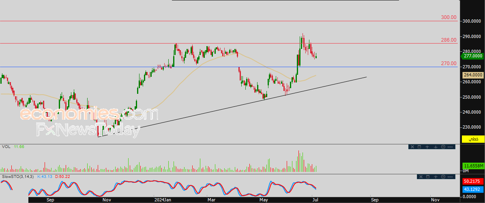Click the Sep label near chart start
The width and height of the screenshot is (485, 203).
pos(50,200)
